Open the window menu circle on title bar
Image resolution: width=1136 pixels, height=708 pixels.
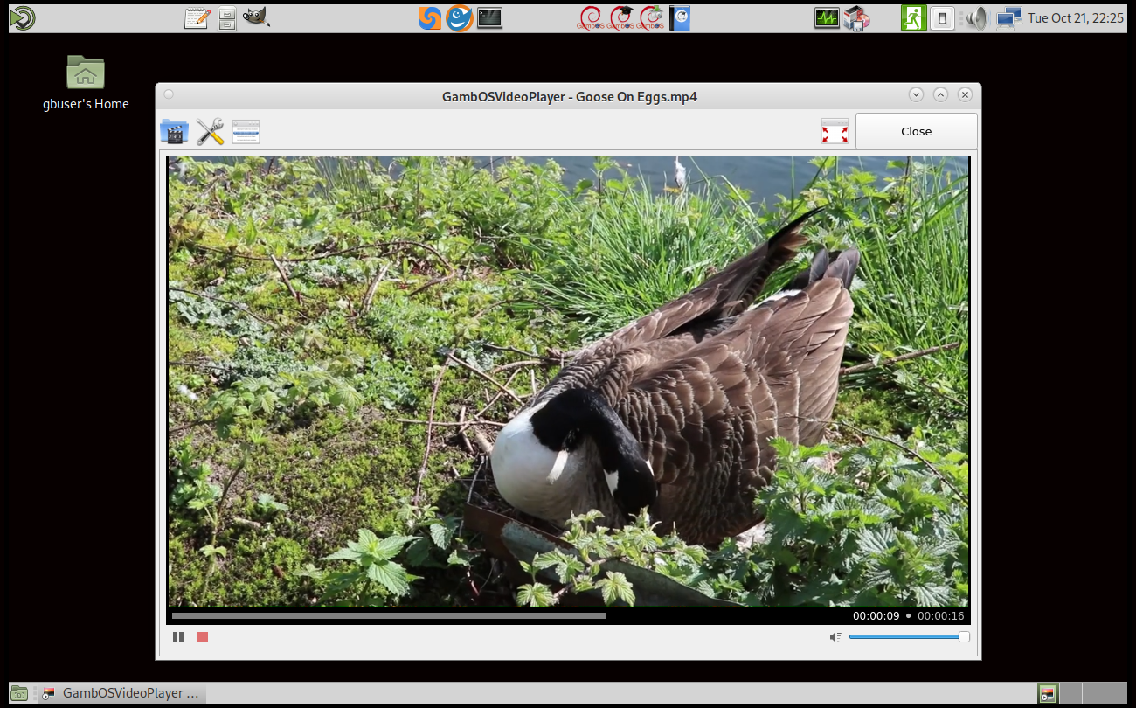[167, 94]
